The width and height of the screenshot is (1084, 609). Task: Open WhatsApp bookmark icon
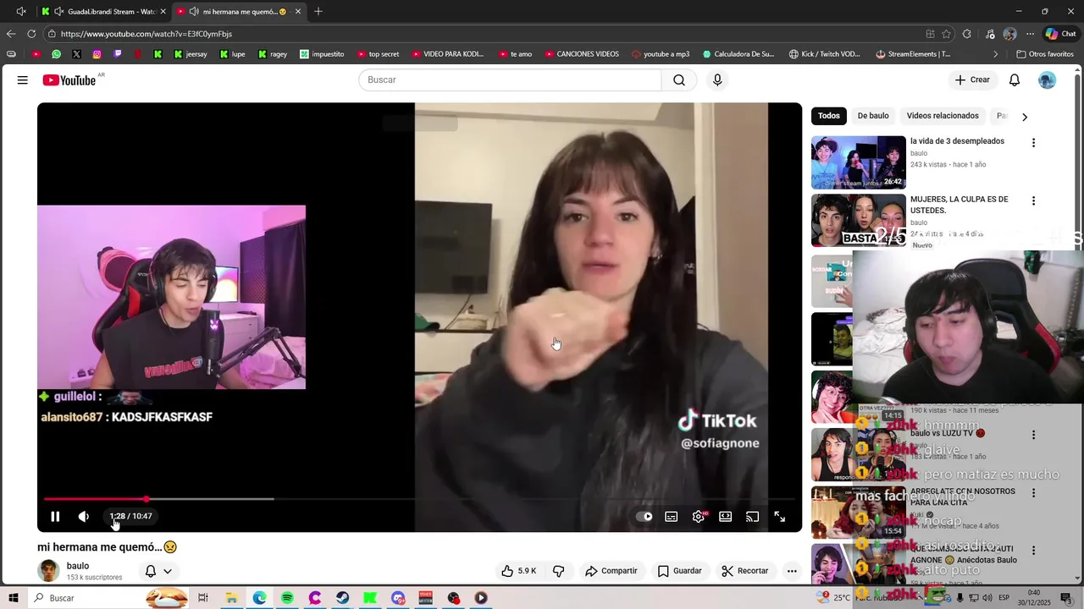coord(56,54)
